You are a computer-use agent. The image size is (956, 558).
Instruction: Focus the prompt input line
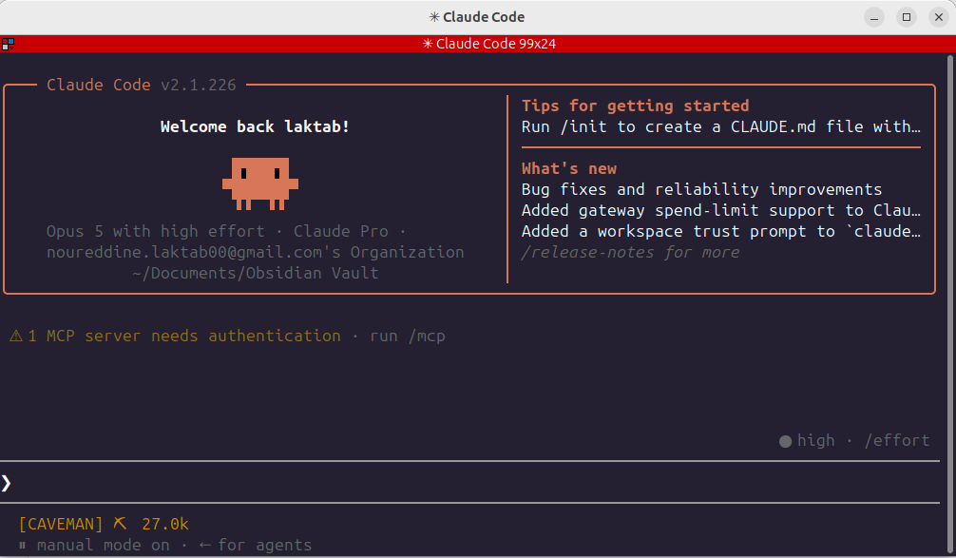pyautogui.click(x=469, y=483)
